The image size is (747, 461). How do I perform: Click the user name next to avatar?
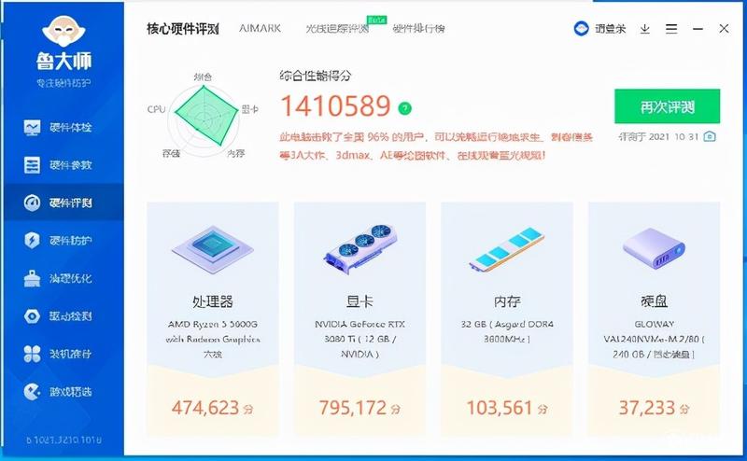611,29
